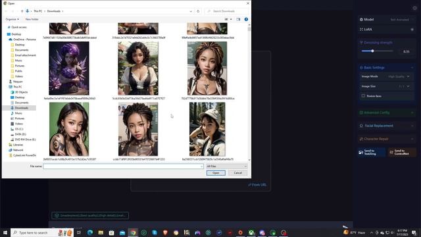
Task: Select Libraries in navigation pane
Action: pos(16,145)
